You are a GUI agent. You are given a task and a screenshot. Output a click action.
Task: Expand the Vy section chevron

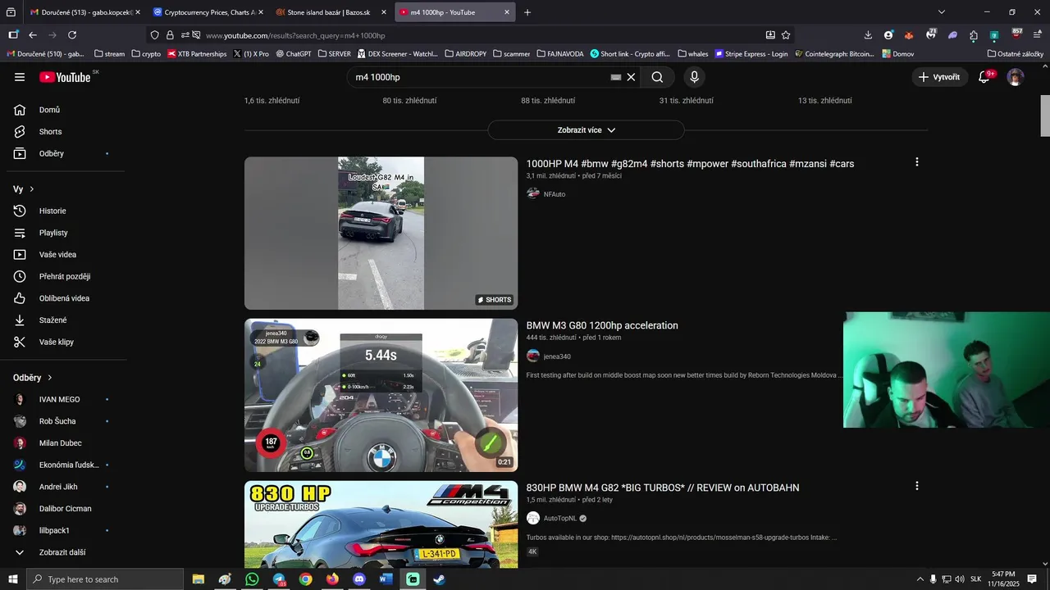coord(32,189)
